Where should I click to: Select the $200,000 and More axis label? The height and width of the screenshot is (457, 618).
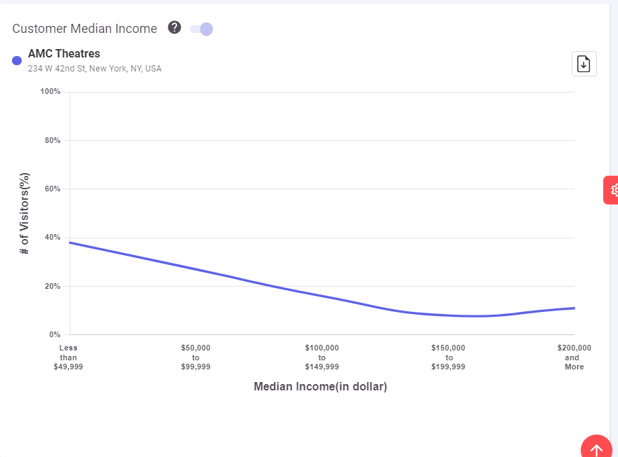[x=574, y=357]
